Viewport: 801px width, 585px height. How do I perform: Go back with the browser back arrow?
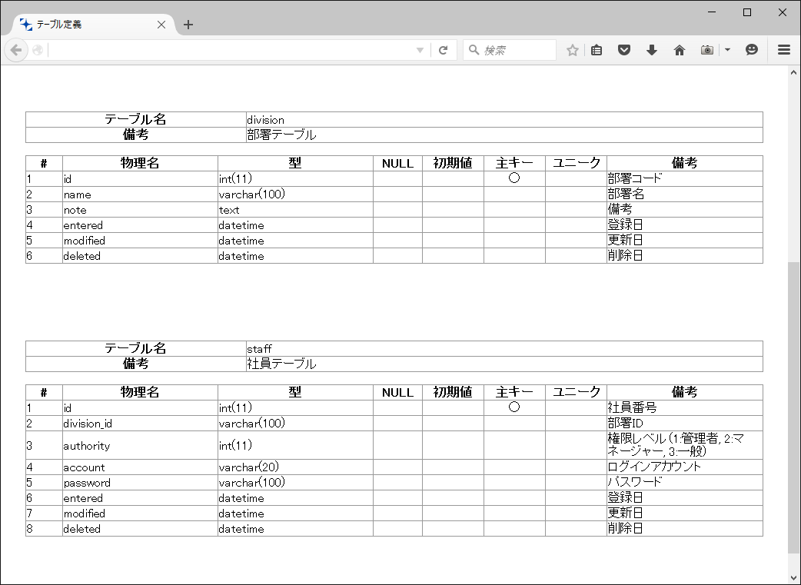click(x=16, y=50)
